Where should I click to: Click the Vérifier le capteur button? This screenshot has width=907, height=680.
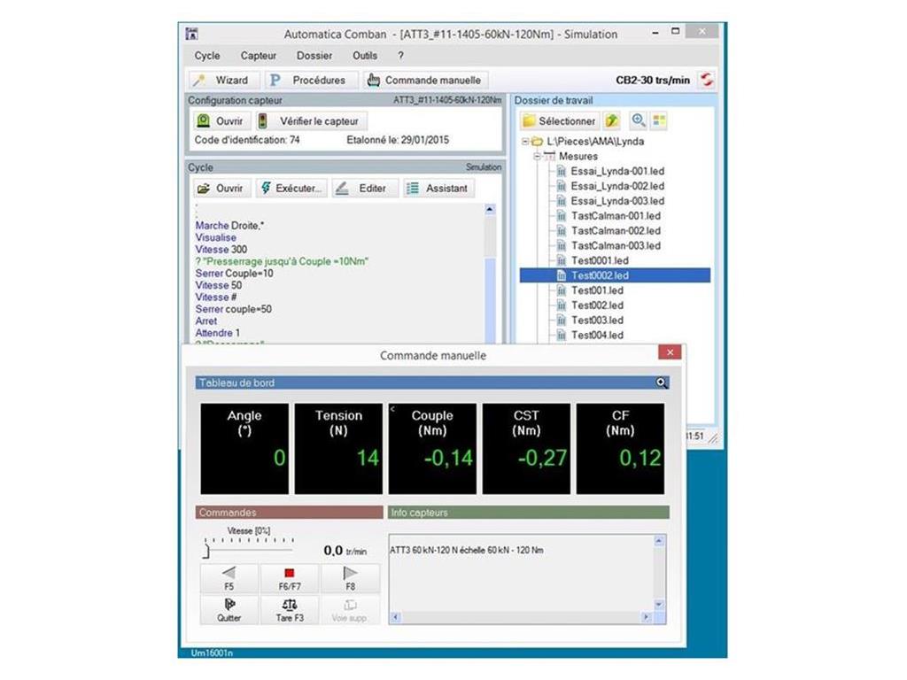click(x=310, y=121)
